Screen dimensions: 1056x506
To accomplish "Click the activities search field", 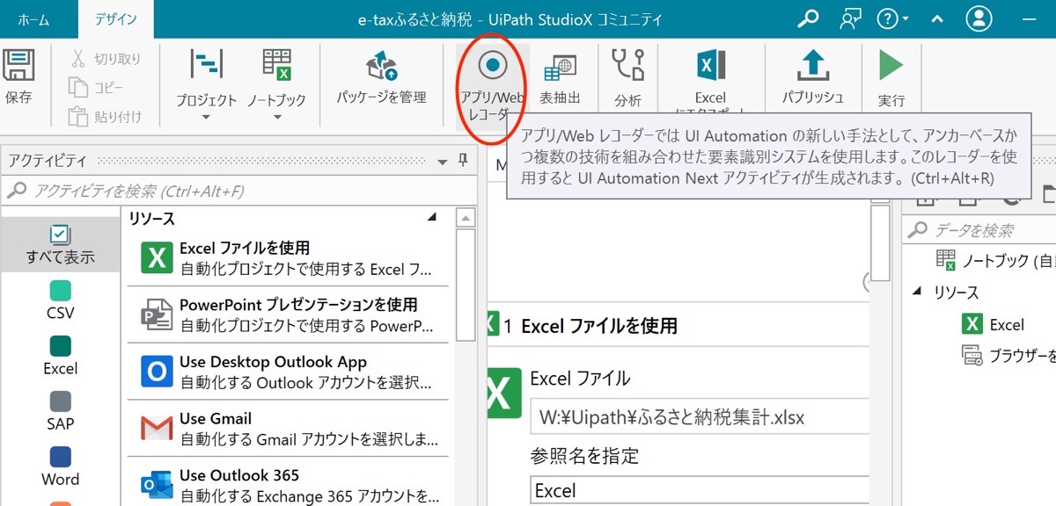I will [x=238, y=191].
